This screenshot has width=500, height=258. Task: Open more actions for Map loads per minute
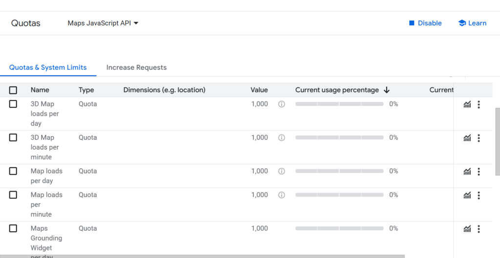479,195
